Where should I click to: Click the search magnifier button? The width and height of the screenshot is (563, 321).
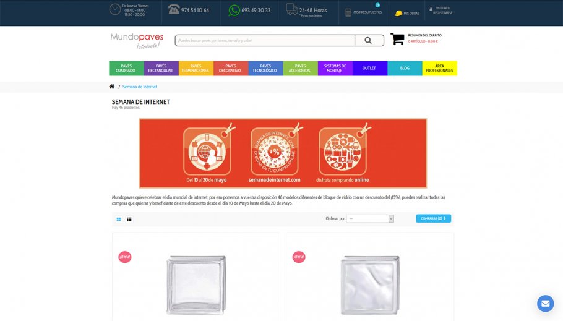point(369,41)
